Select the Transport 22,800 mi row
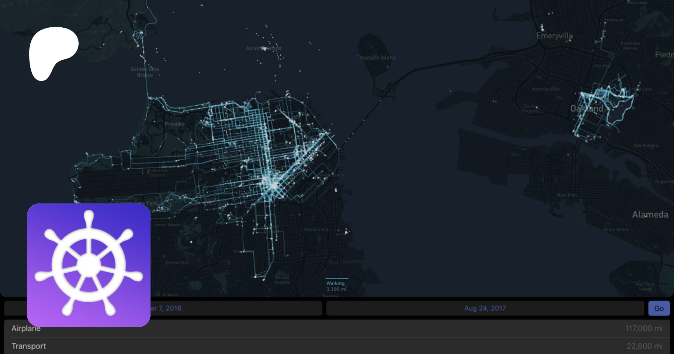 [337, 346]
